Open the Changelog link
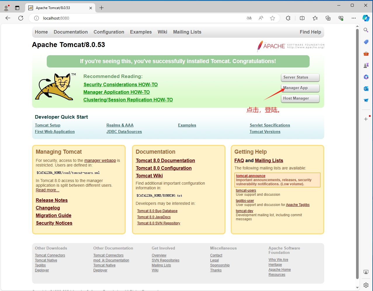 [x=48, y=208]
